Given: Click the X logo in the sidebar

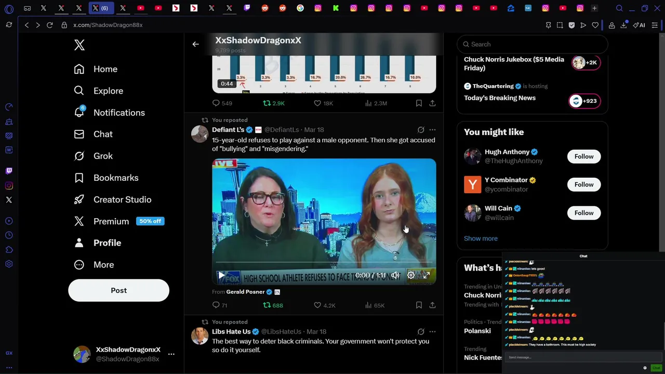Looking at the screenshot, I should tap(79, 45).
